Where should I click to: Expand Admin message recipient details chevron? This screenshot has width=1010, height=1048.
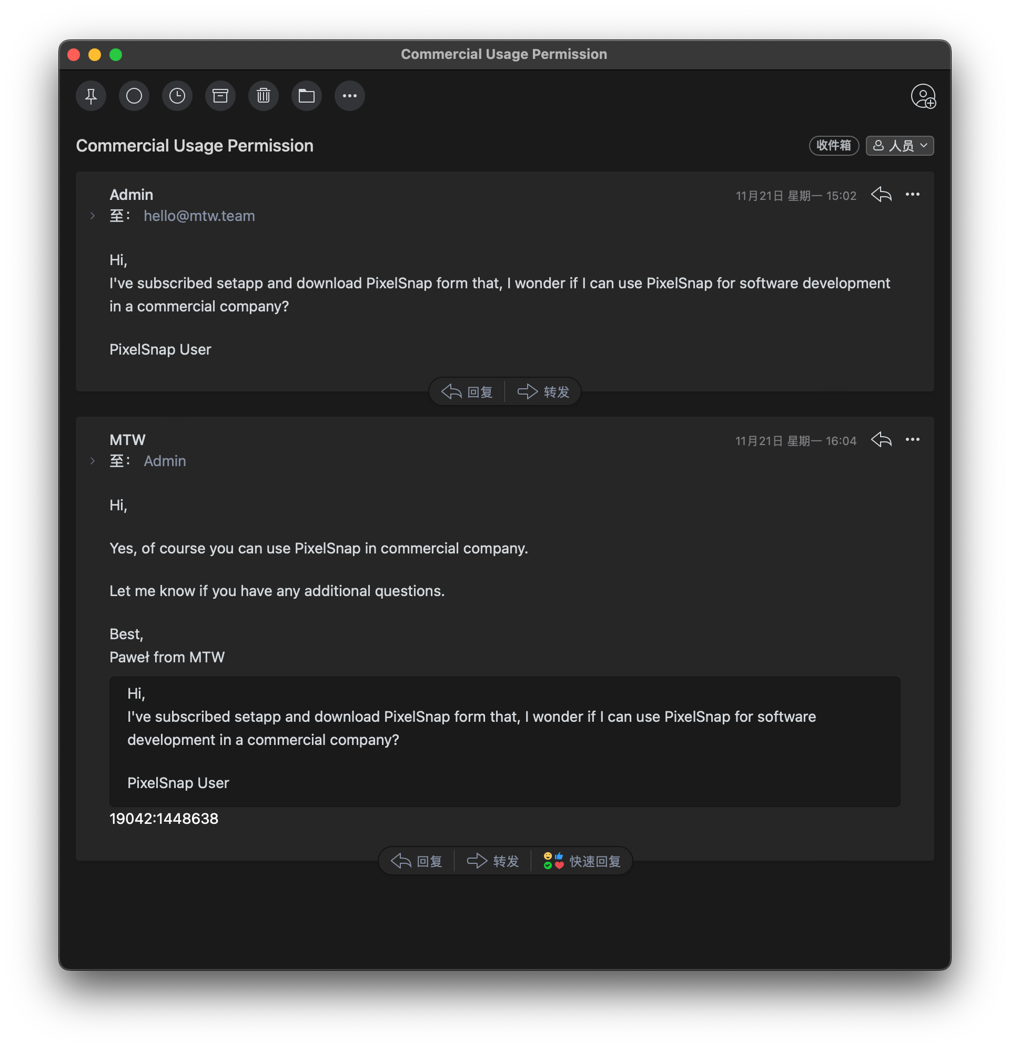[x=93, y=216]
